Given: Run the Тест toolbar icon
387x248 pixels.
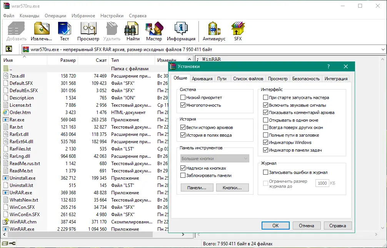Looking at the screenshot, I should (x=64, y=28).
